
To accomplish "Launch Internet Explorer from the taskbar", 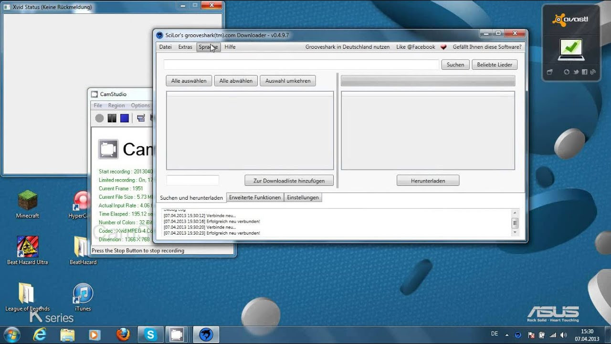I will pyautogui.click(x=40, y=334).
